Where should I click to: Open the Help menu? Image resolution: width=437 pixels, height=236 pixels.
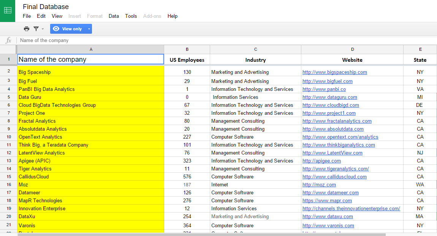point(173,16)
